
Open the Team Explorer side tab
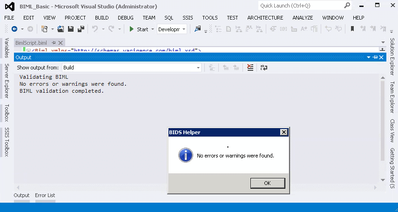click(x=392, y=97)
